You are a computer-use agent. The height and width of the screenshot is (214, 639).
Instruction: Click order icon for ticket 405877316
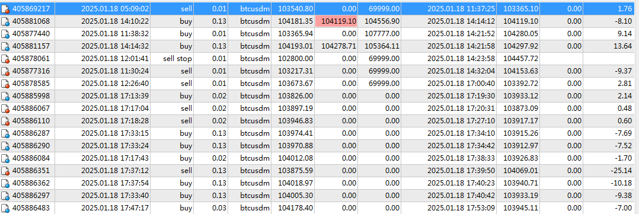[x=5, y=71]
